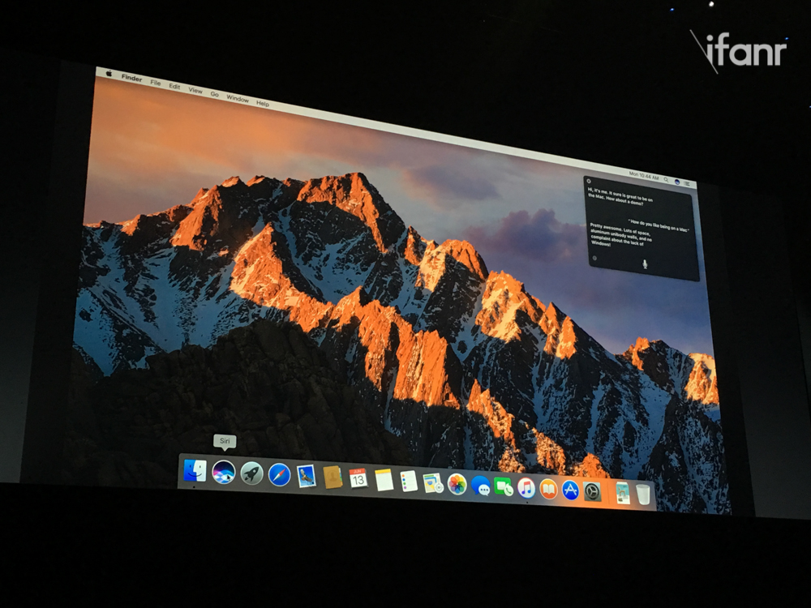Tap the Siri microphone to speak

[646, 265]
